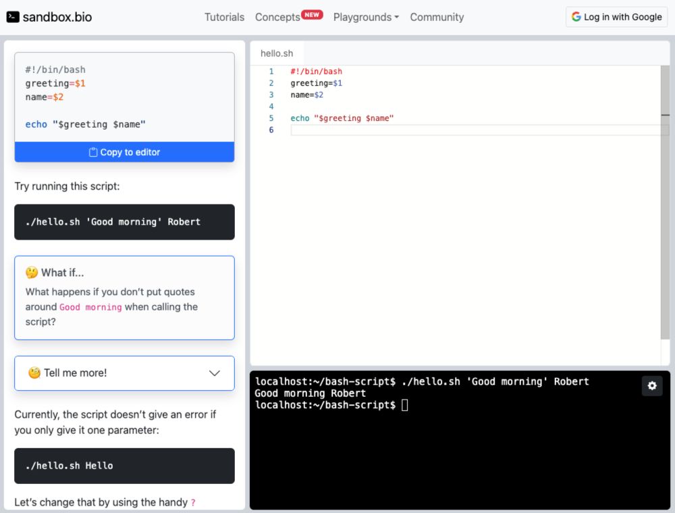Screen dimensions: 675x513
Task: Click 'Try running this script:' text
Action: pyautogui.click(x=67, y=186)
